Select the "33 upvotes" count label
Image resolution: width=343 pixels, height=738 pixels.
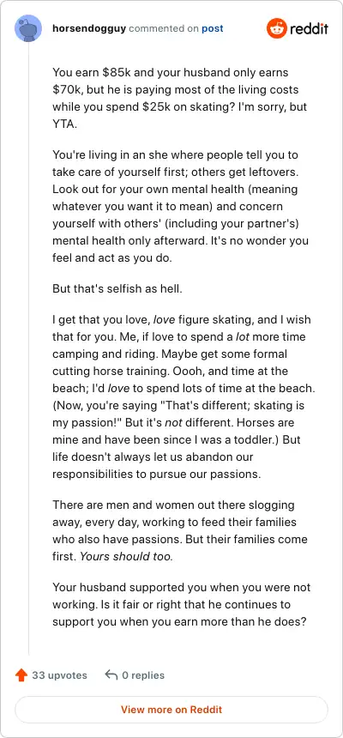[59, 675]
